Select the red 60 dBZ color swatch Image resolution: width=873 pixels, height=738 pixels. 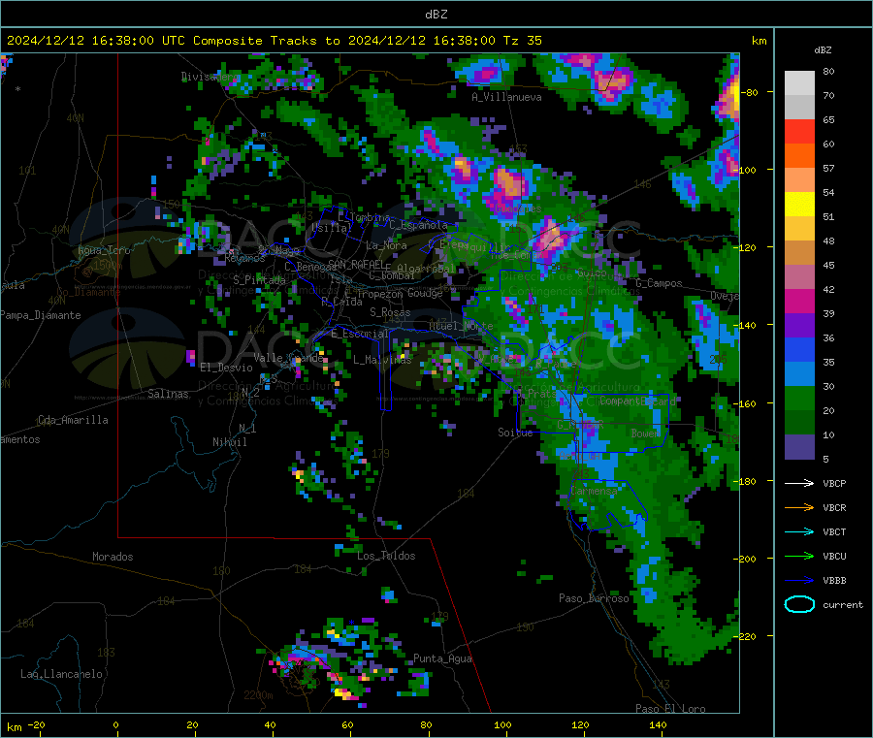tap(799, 132)
